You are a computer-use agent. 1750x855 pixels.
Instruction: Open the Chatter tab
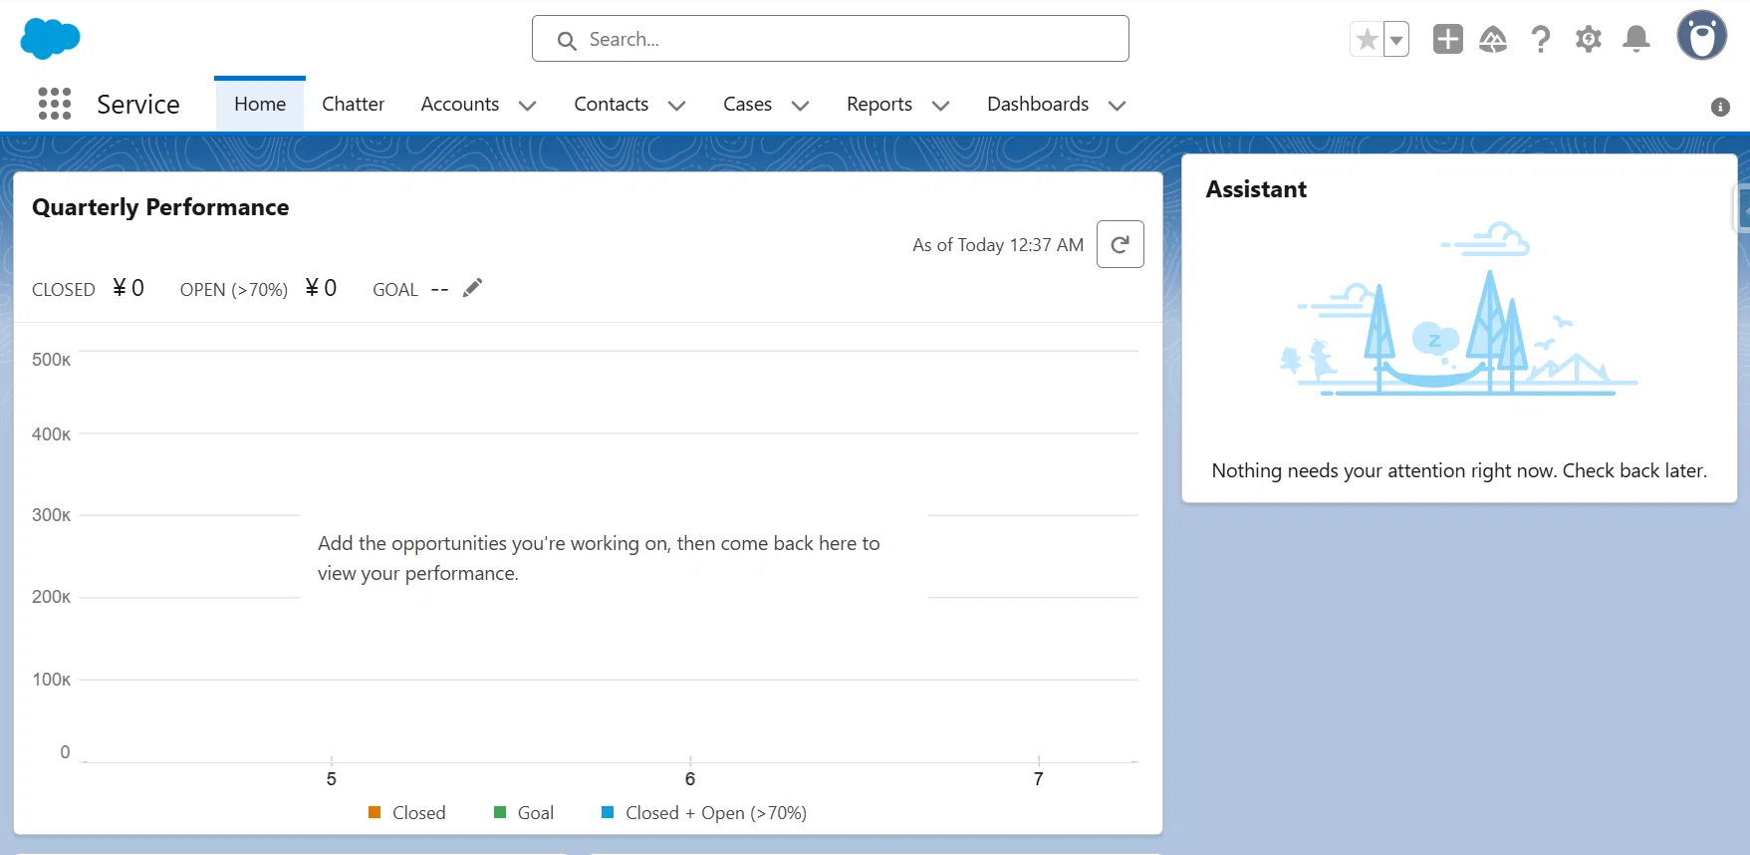pyautogui.click(x=353, y=104)
